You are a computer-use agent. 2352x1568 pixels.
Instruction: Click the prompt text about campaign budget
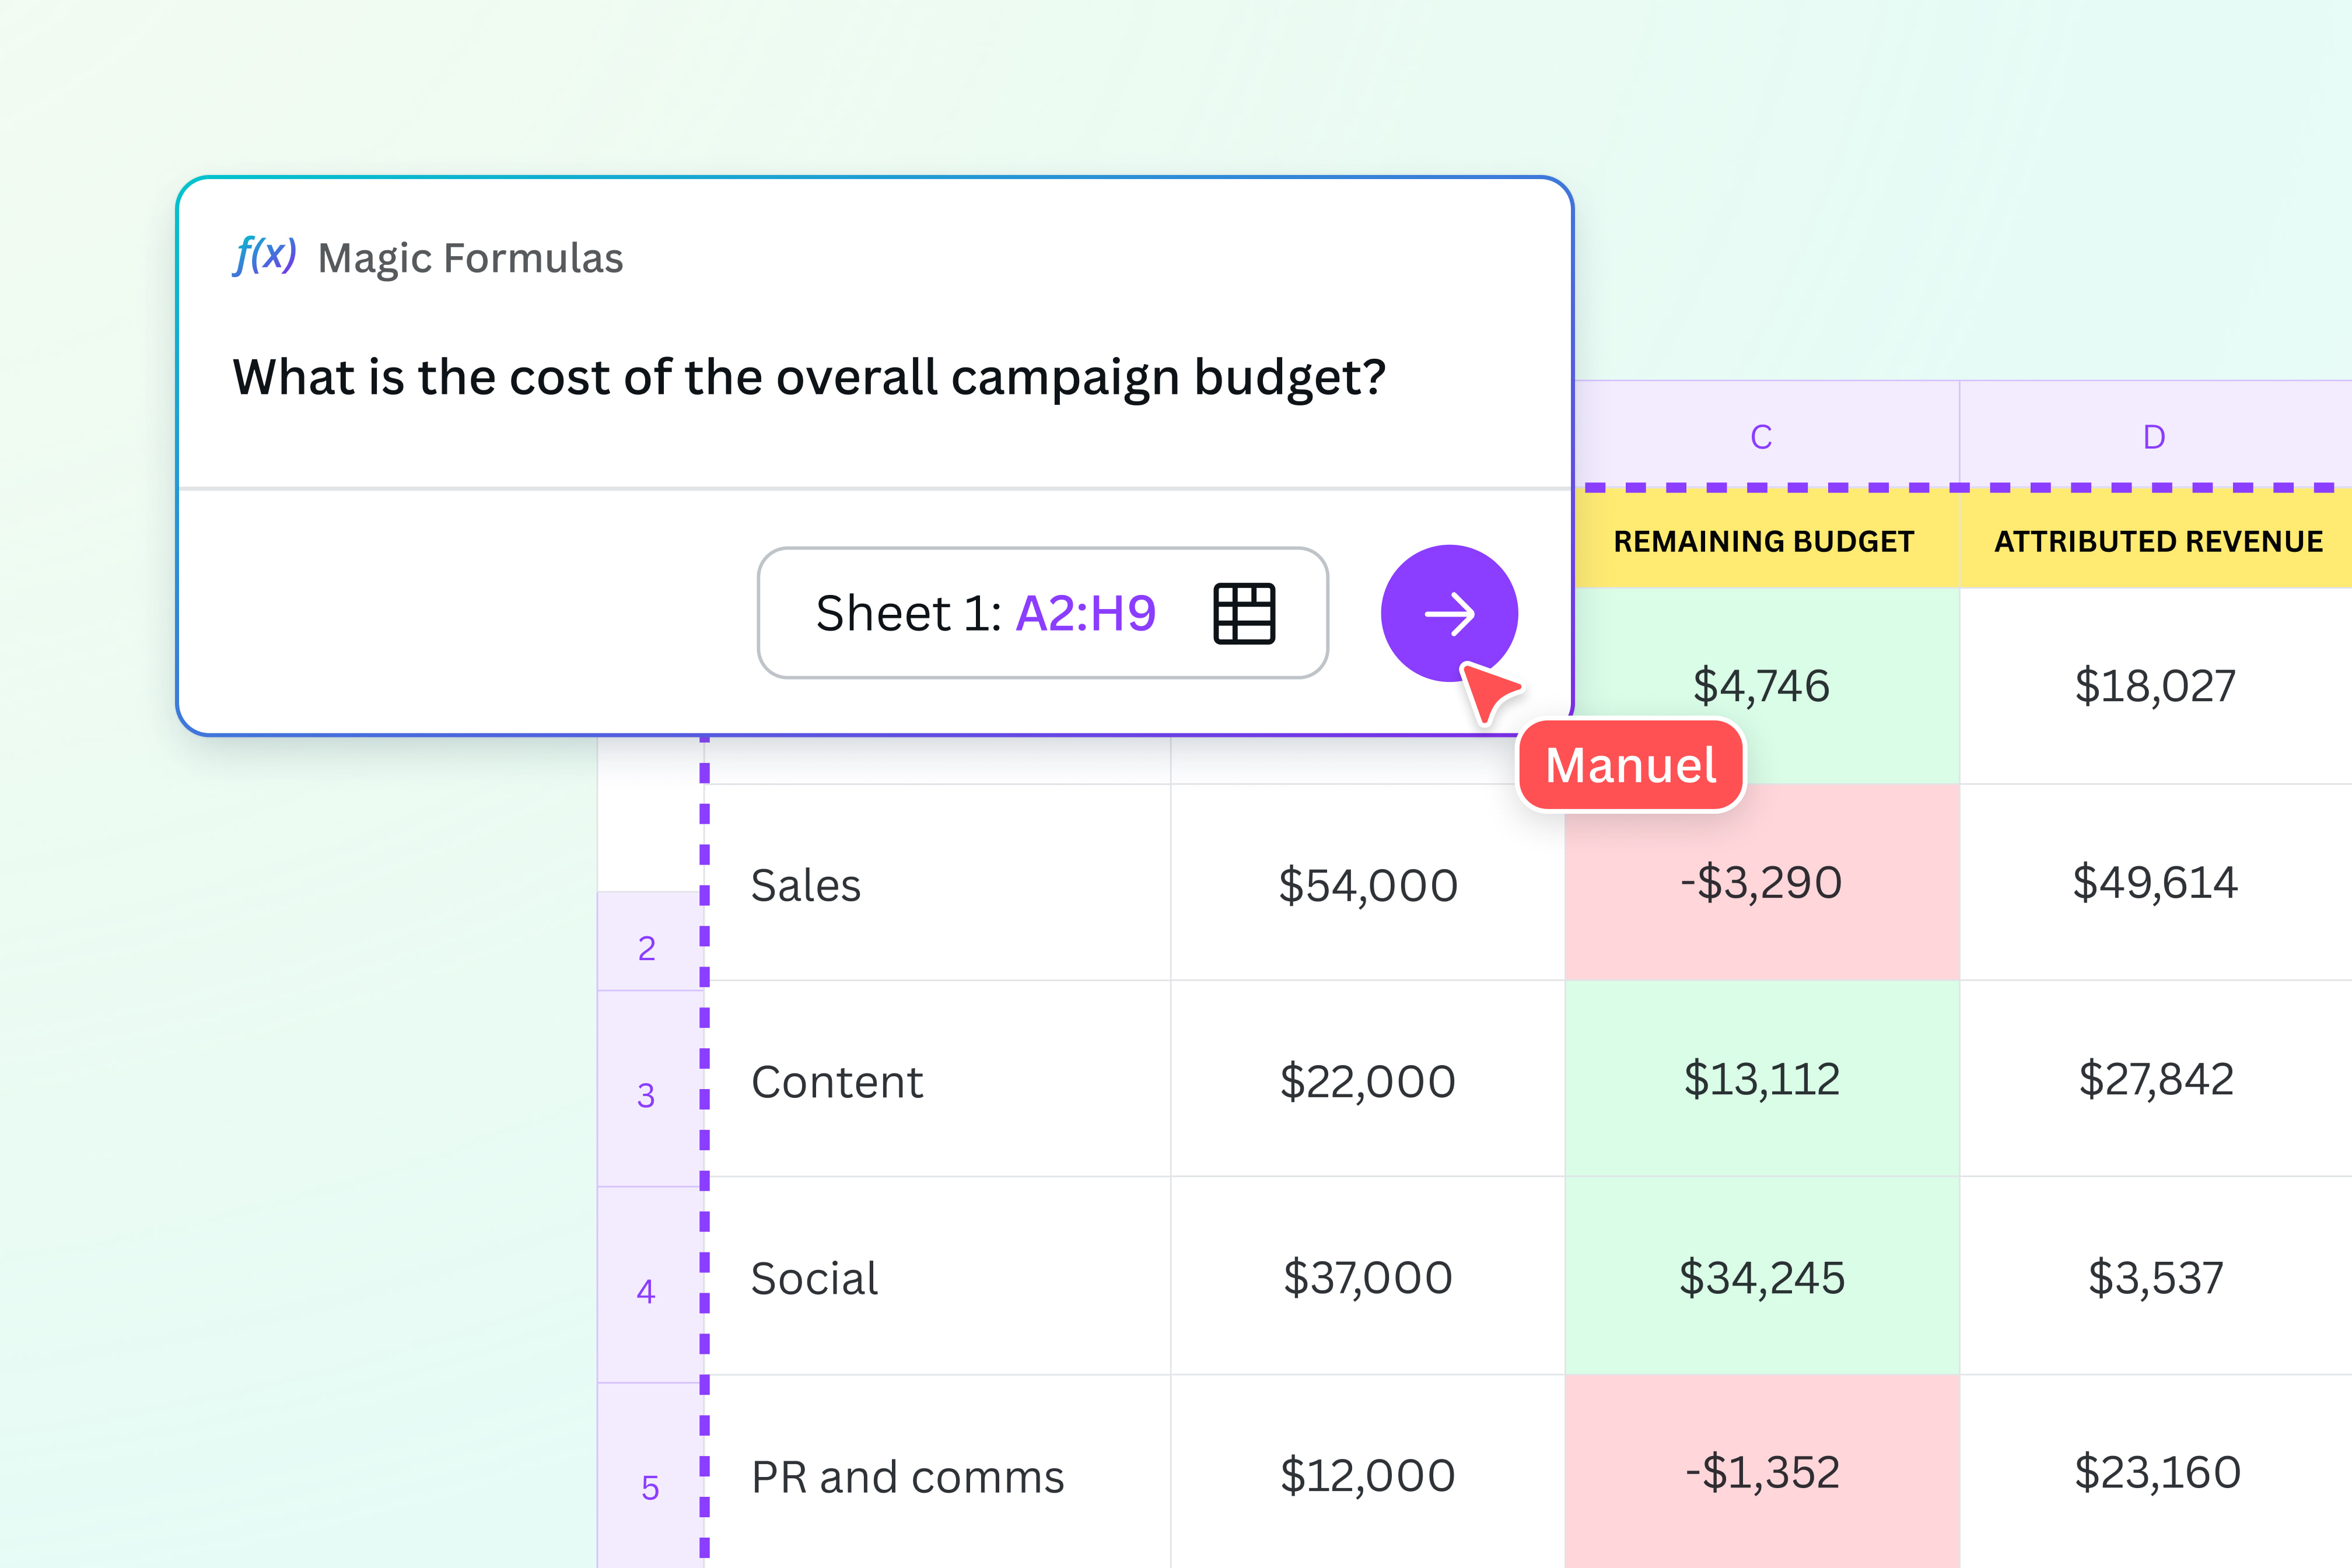click(808, 378)
